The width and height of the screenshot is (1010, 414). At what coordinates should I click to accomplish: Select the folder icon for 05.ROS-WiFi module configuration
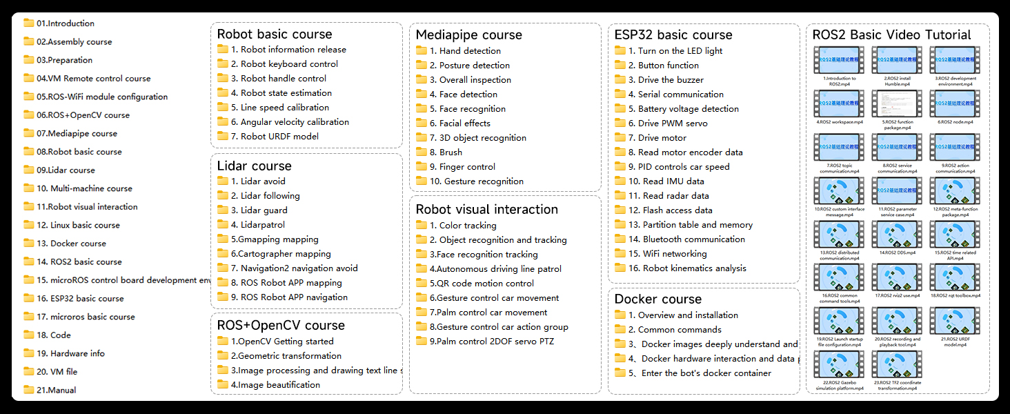[x=29, y=96]
